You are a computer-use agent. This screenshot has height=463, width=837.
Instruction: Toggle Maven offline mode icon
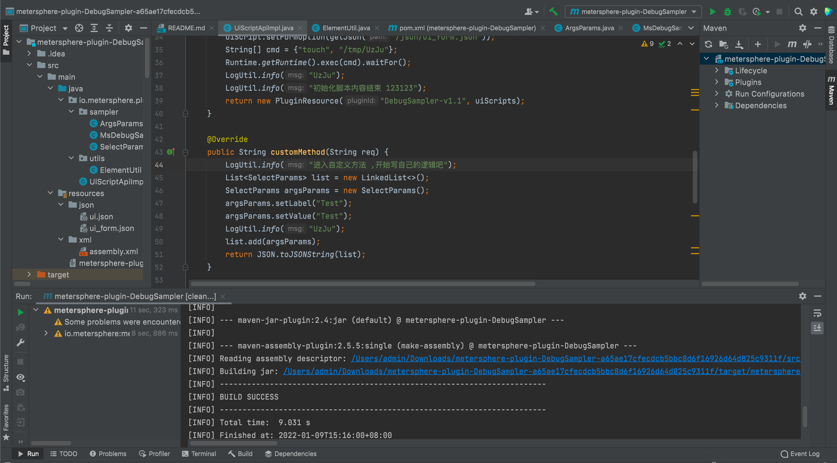point(807,44)
